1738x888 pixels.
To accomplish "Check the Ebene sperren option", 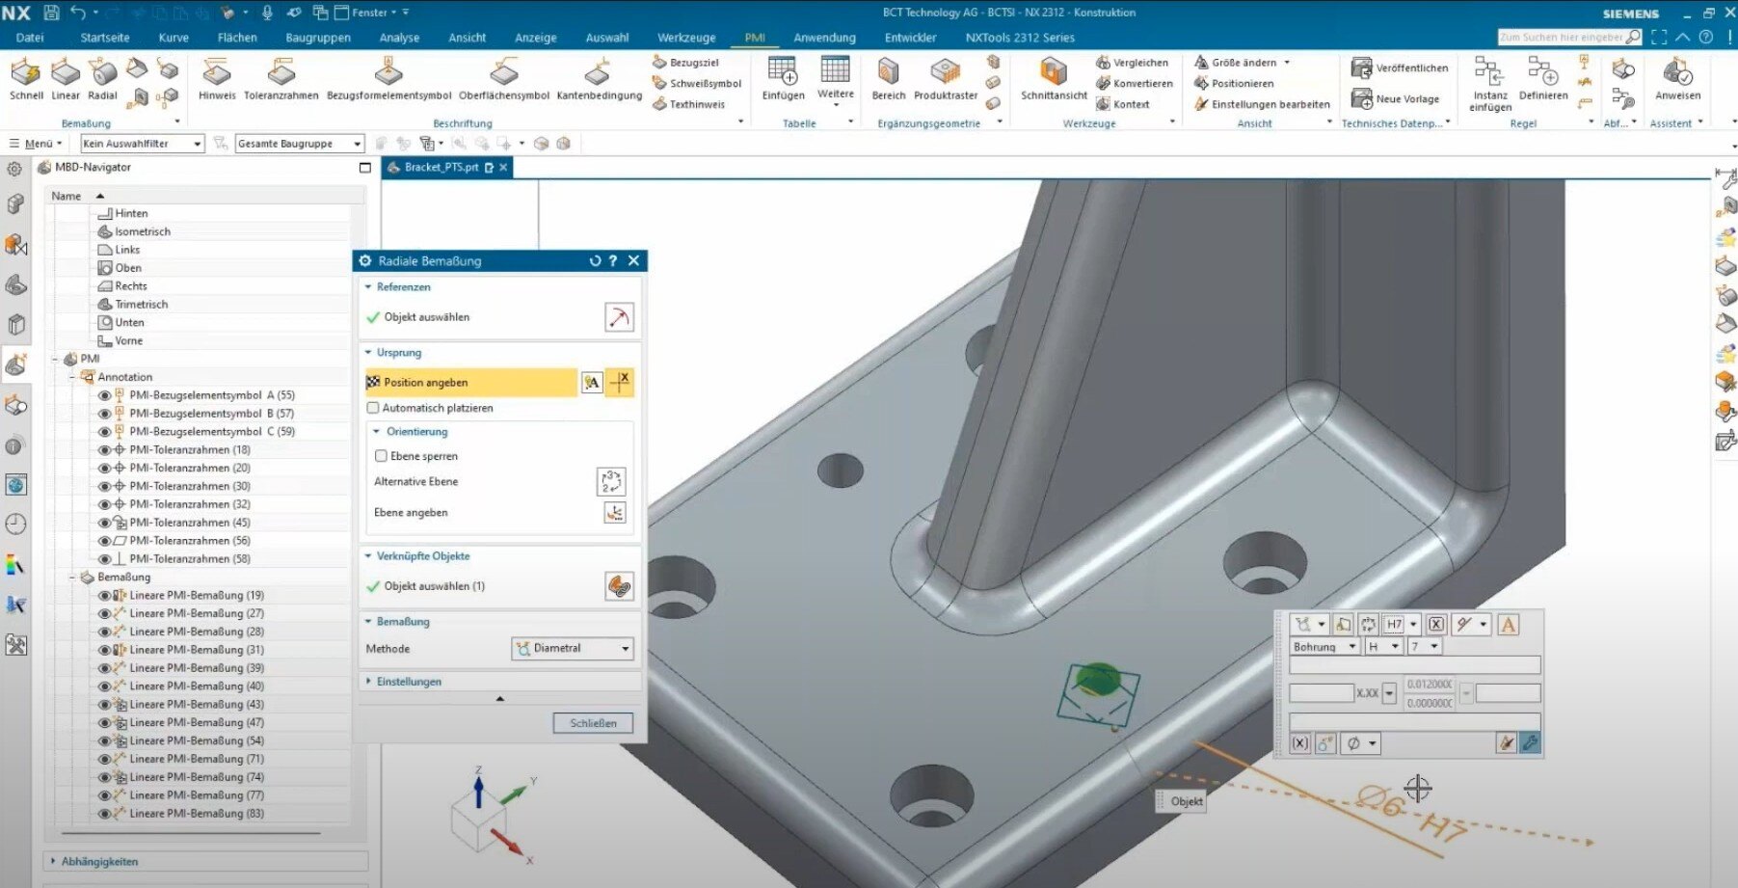I will pos(381,456).
